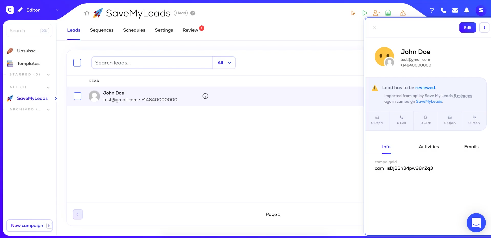Click John Doe's emoji avatar in the detail panel
The height and width of the screenshot is (238, 491).
pyautogui.click(x=384, y=57)
